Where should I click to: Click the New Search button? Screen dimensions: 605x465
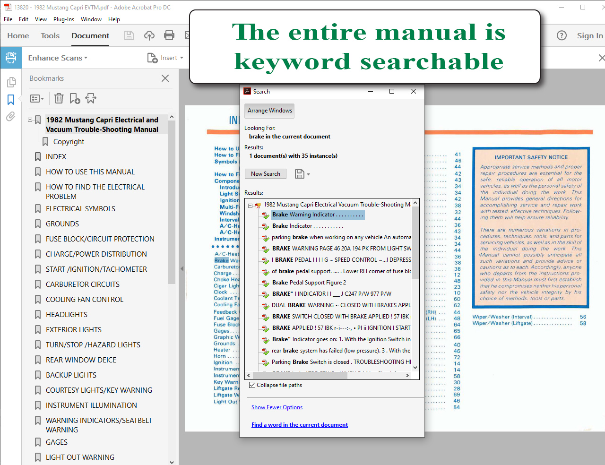click(x=266, y=174)
